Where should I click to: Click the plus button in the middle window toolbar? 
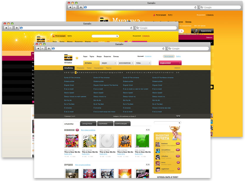(16, 28)
